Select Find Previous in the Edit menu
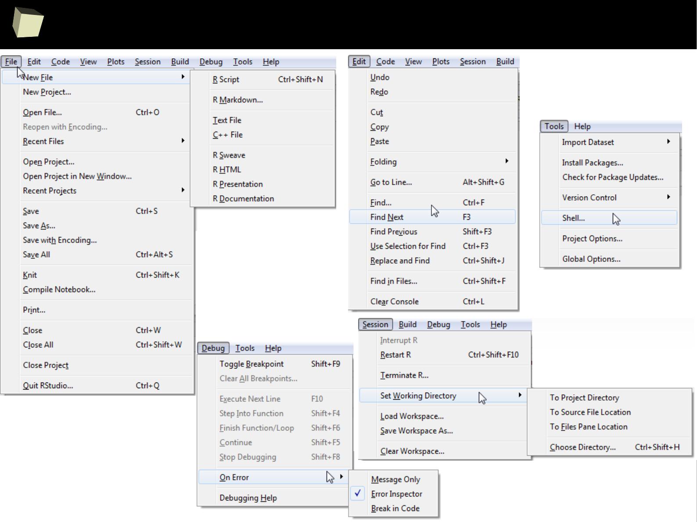Screen dimensions: 697x522 [x=394, y=232]
